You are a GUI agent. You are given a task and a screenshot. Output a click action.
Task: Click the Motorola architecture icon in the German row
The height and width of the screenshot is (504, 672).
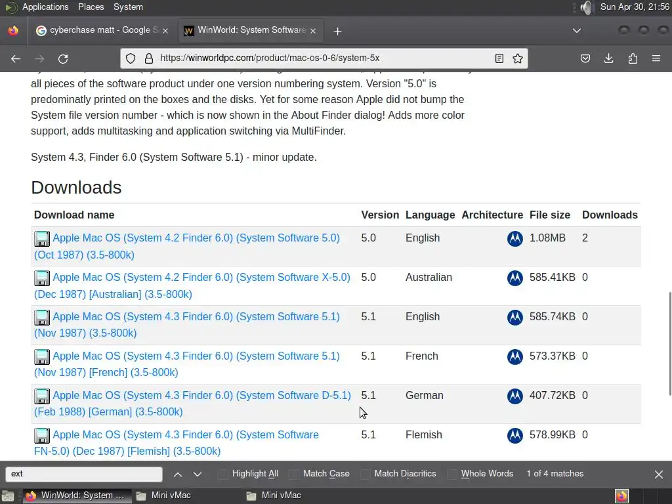tap(514, 396)
